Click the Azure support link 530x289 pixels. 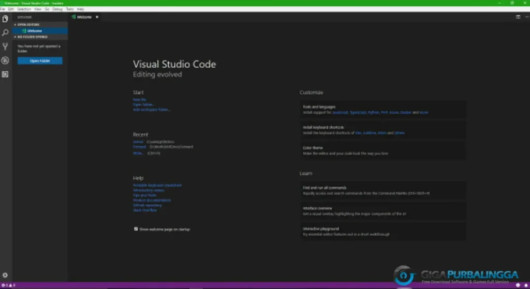click(394, 112)
